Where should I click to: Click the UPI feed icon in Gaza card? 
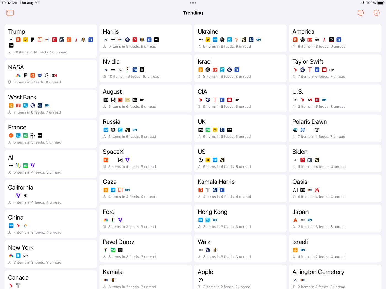(x=127, y=190)
